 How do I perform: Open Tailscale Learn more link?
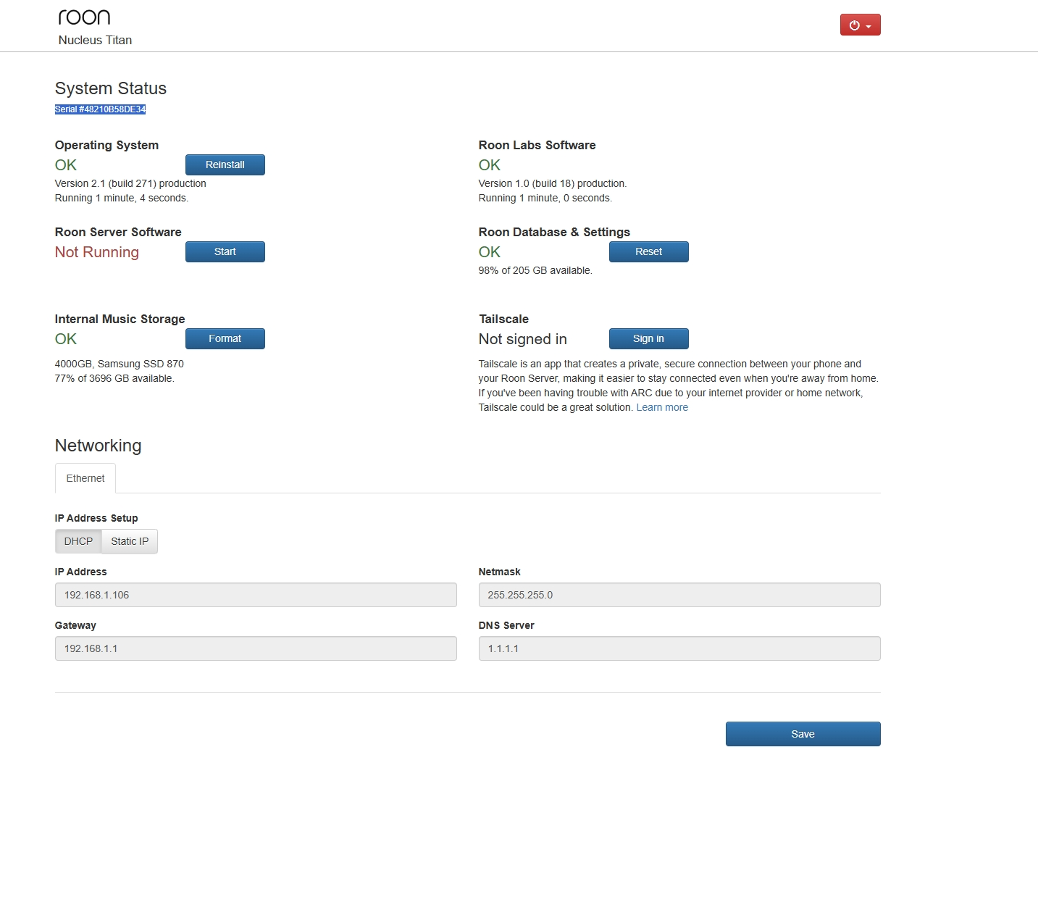662,407
